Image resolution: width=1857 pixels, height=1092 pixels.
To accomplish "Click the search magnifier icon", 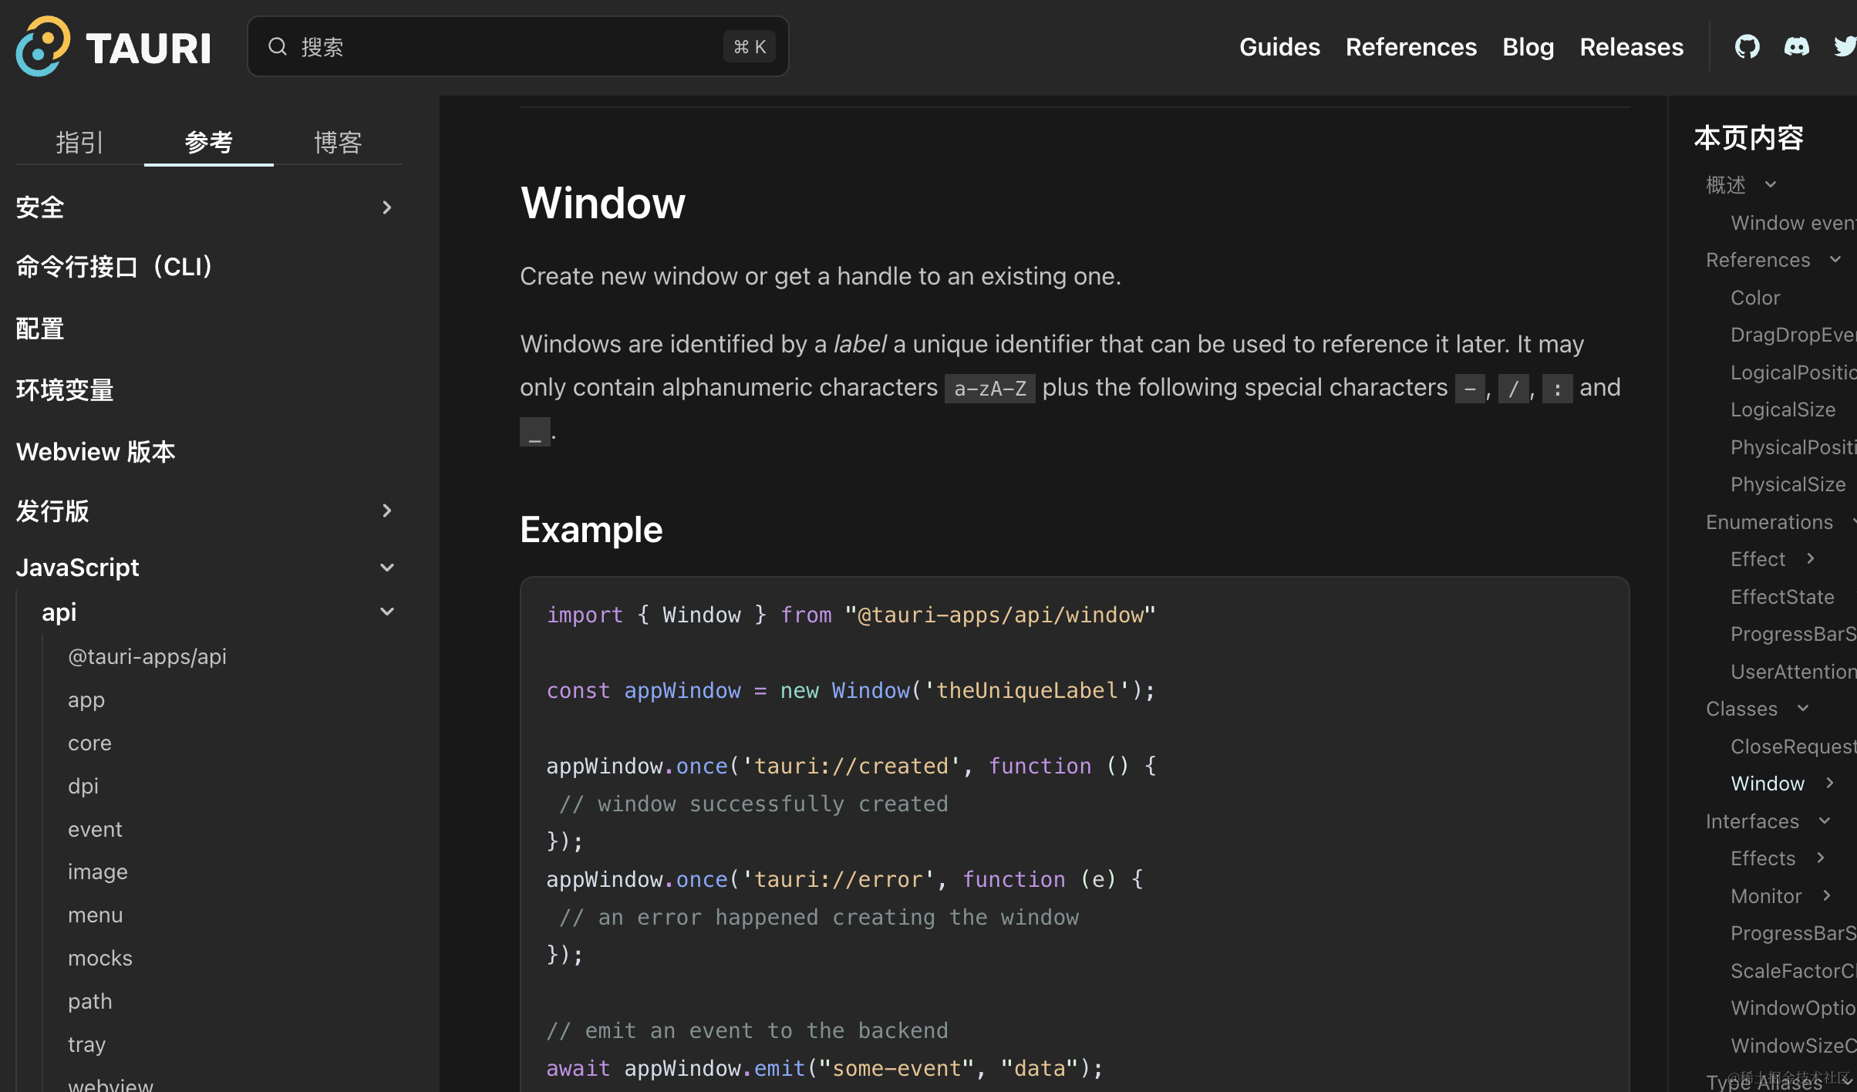I will tap(278, 47).
